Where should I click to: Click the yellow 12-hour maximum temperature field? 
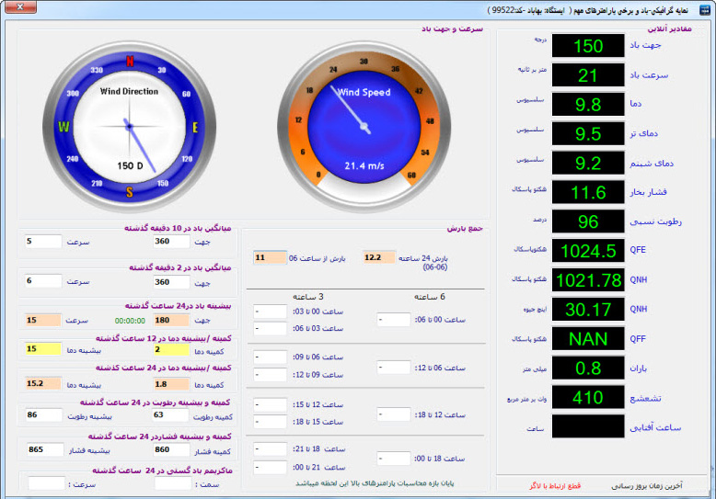pyautogui.click(x=43, y=349)
